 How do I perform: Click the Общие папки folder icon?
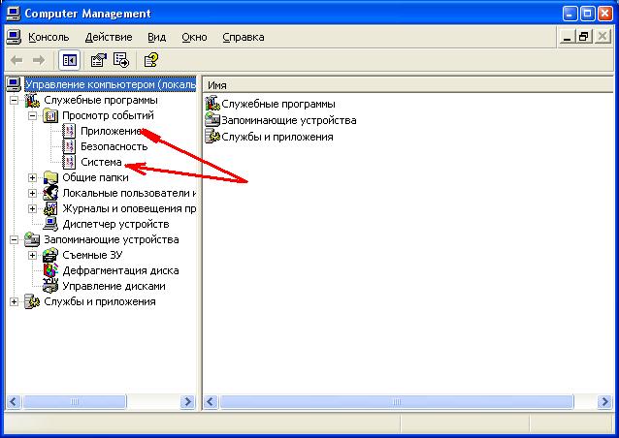pyautogui.click(x=50, y=177)
